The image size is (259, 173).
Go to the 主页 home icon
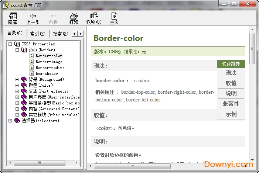click(x=114, y=16)
